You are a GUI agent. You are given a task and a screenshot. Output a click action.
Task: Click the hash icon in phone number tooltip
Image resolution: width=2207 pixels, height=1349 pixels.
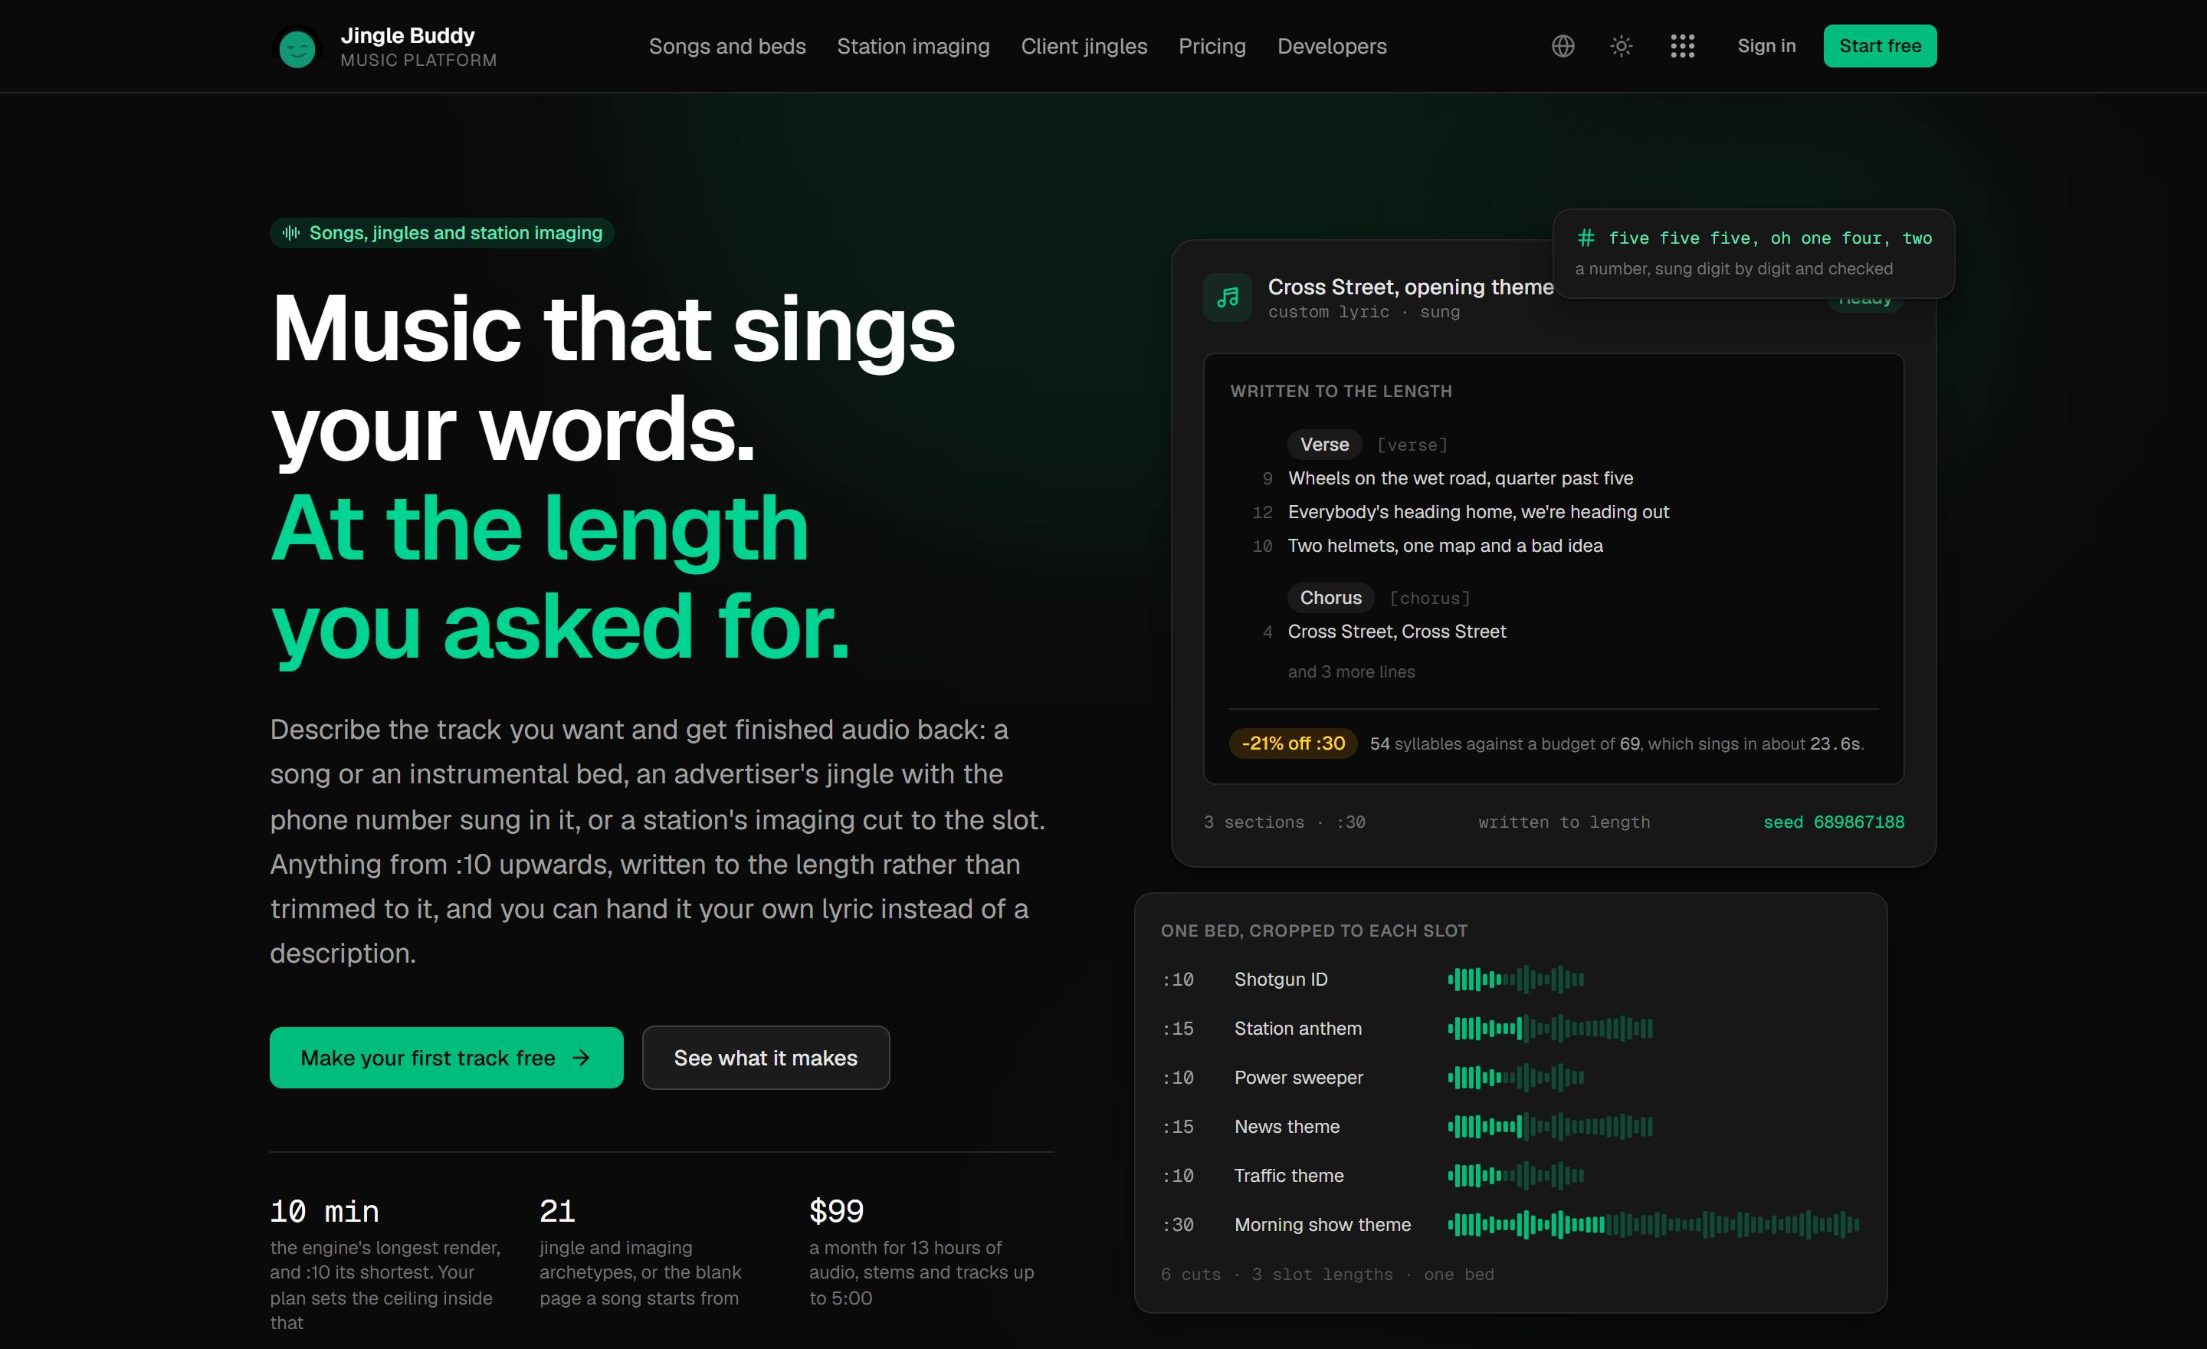1586,238
